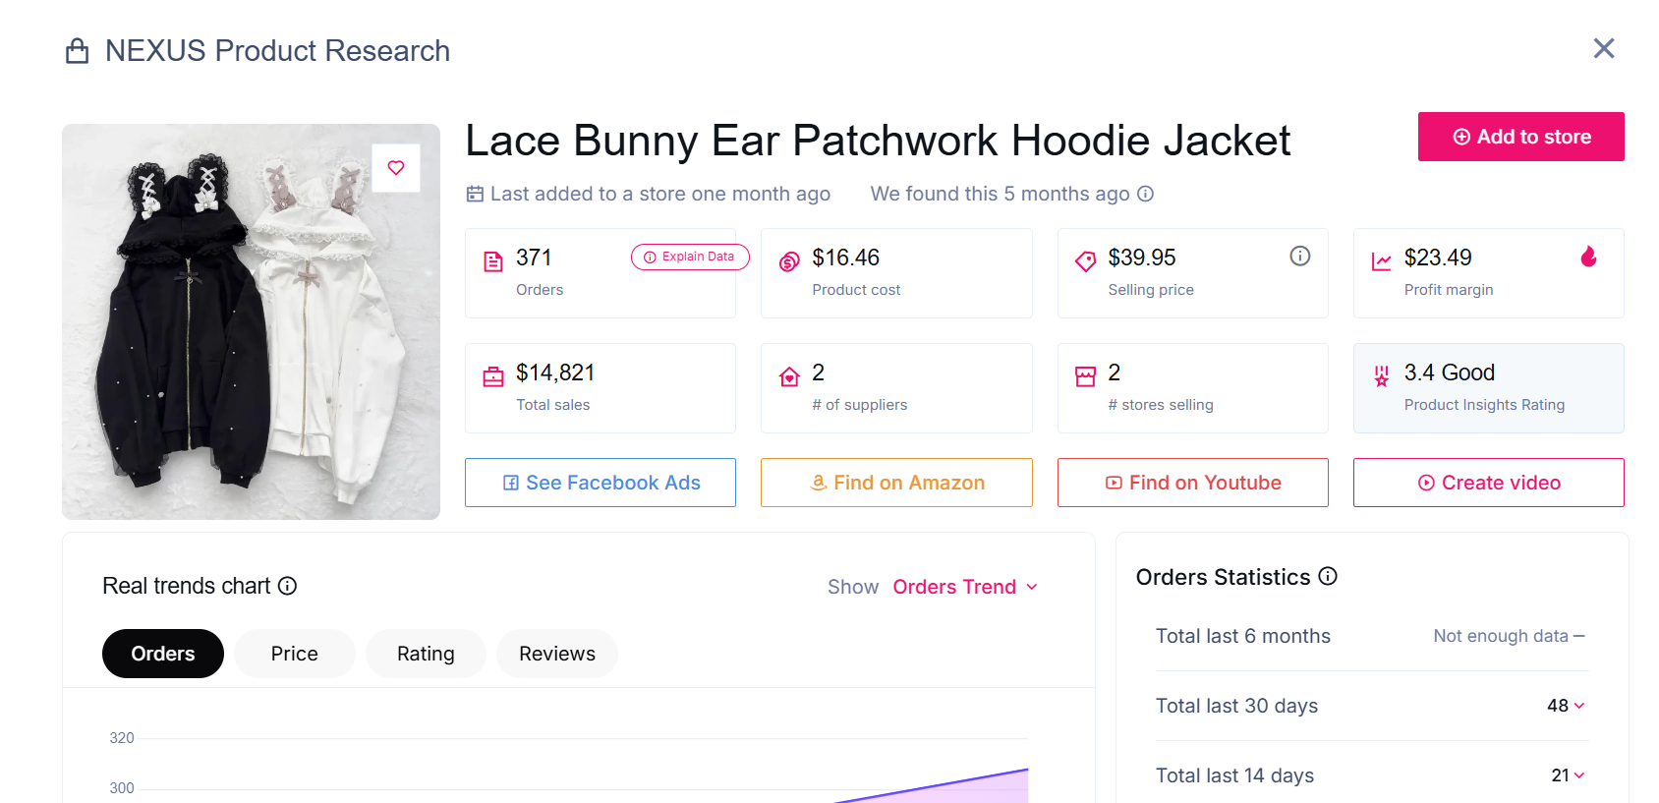Click the calendar icon beside Last added text
Viewport: 1659px width, 803px height.
pyautogui.click(x=475, y=194)
